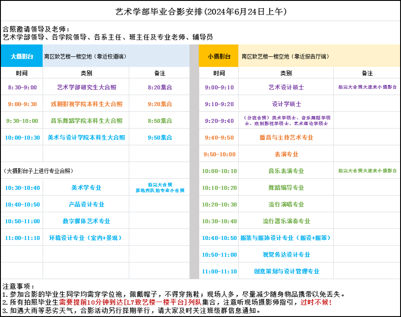
Task: Click the red 过时不候 warning text
Action: tap(316, 302)
